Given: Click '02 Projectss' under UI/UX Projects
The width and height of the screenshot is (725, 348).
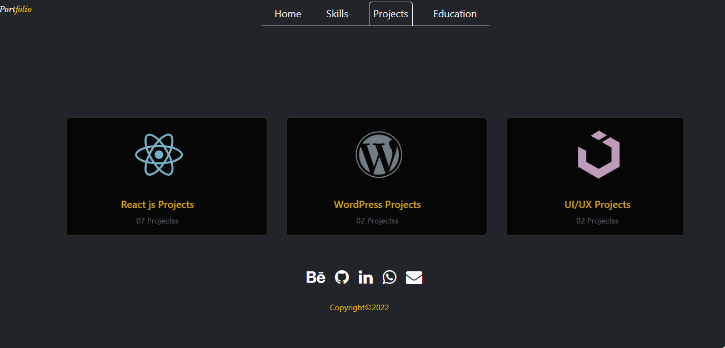Looking at the screenshot, I should [597, 221].
